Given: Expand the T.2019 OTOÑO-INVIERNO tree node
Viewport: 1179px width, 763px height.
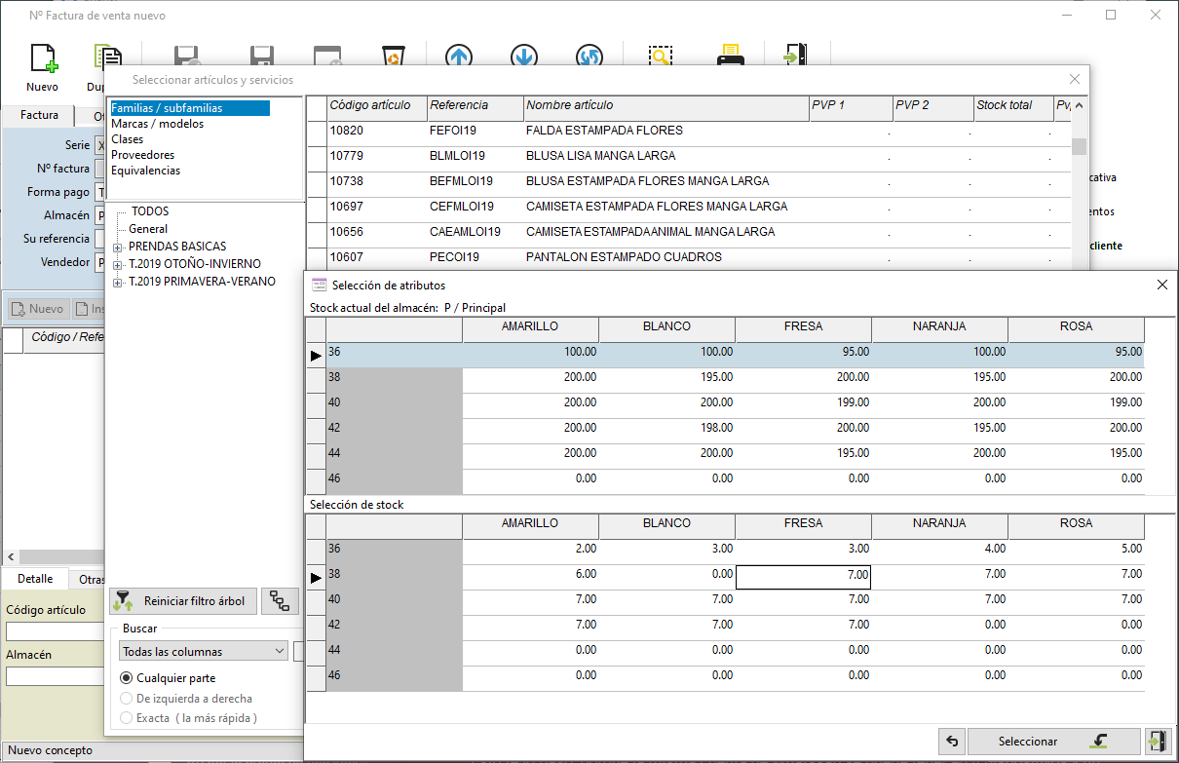Looking at the screenshot, I should click(119, 265).
